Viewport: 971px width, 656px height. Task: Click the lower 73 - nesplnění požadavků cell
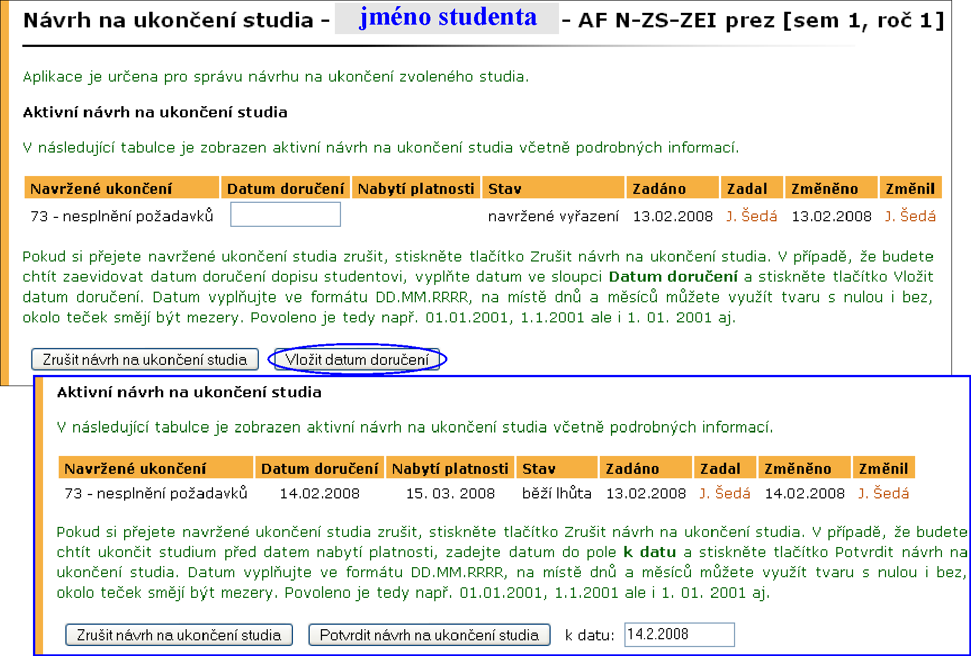click(x=156, y=493)
